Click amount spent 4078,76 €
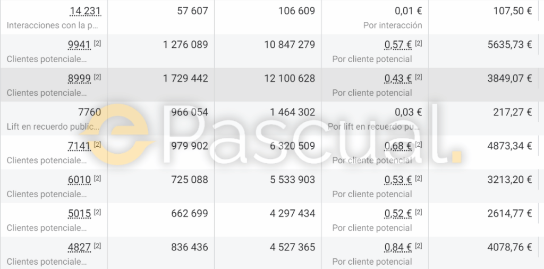The width and height of the screenshot is (544, 269). (509, 247)
